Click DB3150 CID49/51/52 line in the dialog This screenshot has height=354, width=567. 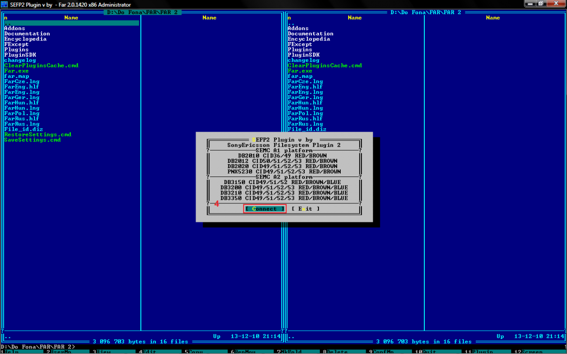[282, 182]
